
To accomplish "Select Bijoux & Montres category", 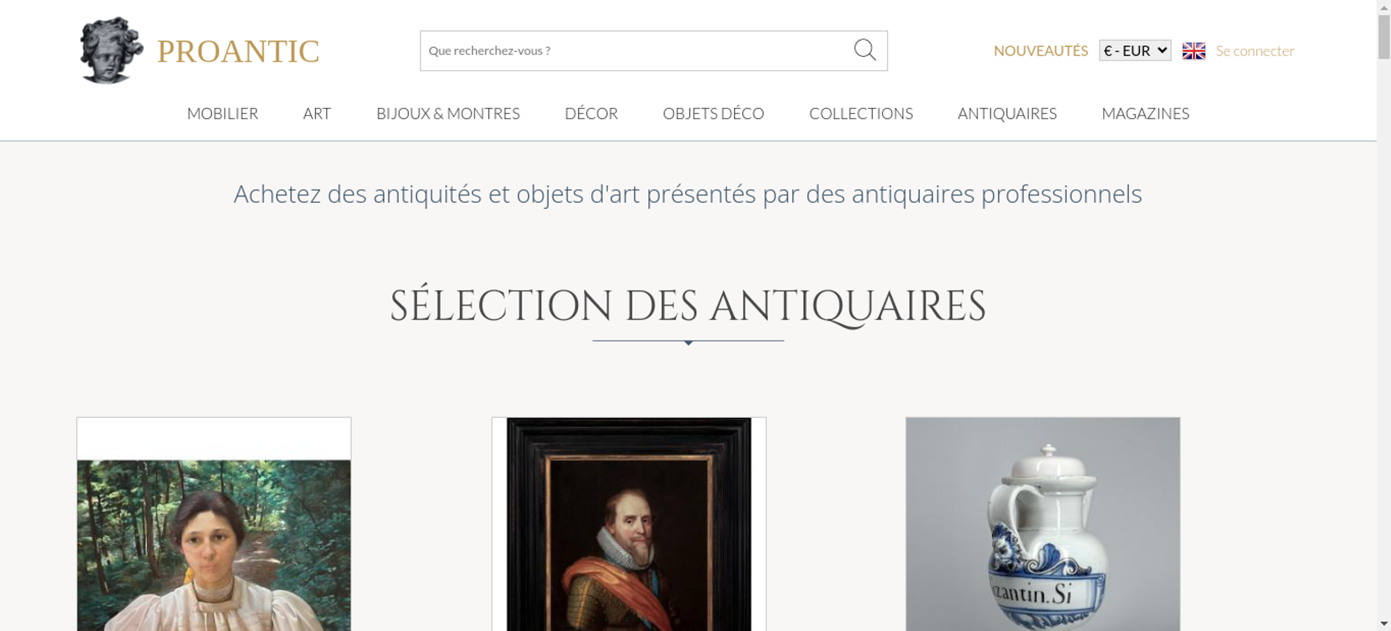I will [x=448, y=113].
